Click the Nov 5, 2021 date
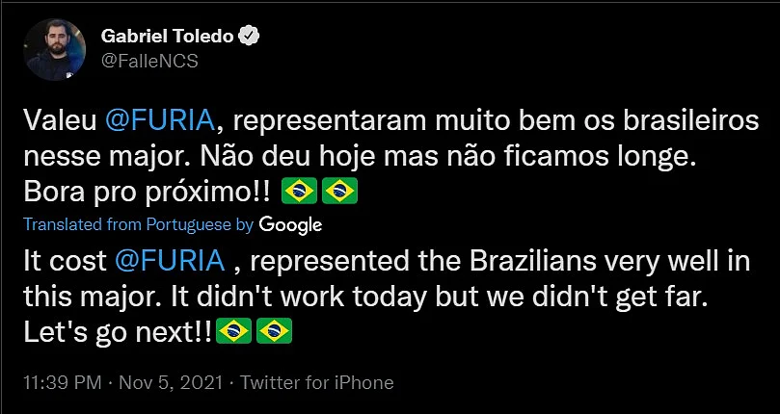The image size is (780, 414). pos(171,382)
